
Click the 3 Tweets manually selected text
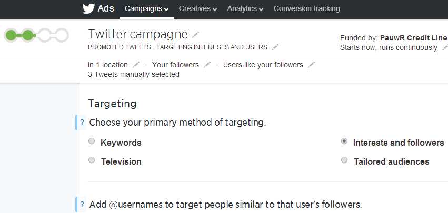[134, 74]
